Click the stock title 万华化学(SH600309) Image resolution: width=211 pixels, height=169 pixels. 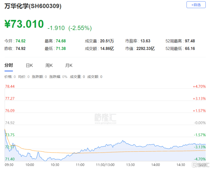[x=33, y=6]
